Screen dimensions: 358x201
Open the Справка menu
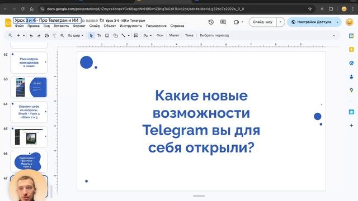click(177, 26)
